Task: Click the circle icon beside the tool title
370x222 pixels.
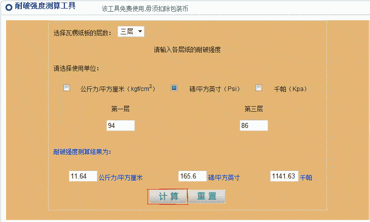Action: click(x=9, y=8)
